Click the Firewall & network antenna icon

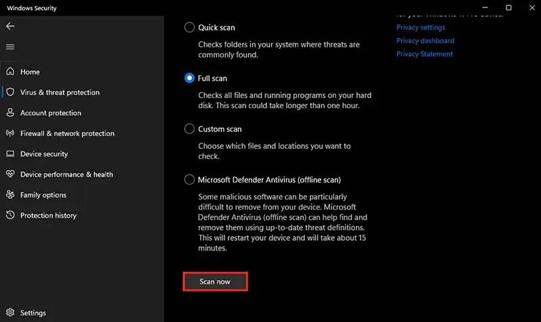[10, 133]
